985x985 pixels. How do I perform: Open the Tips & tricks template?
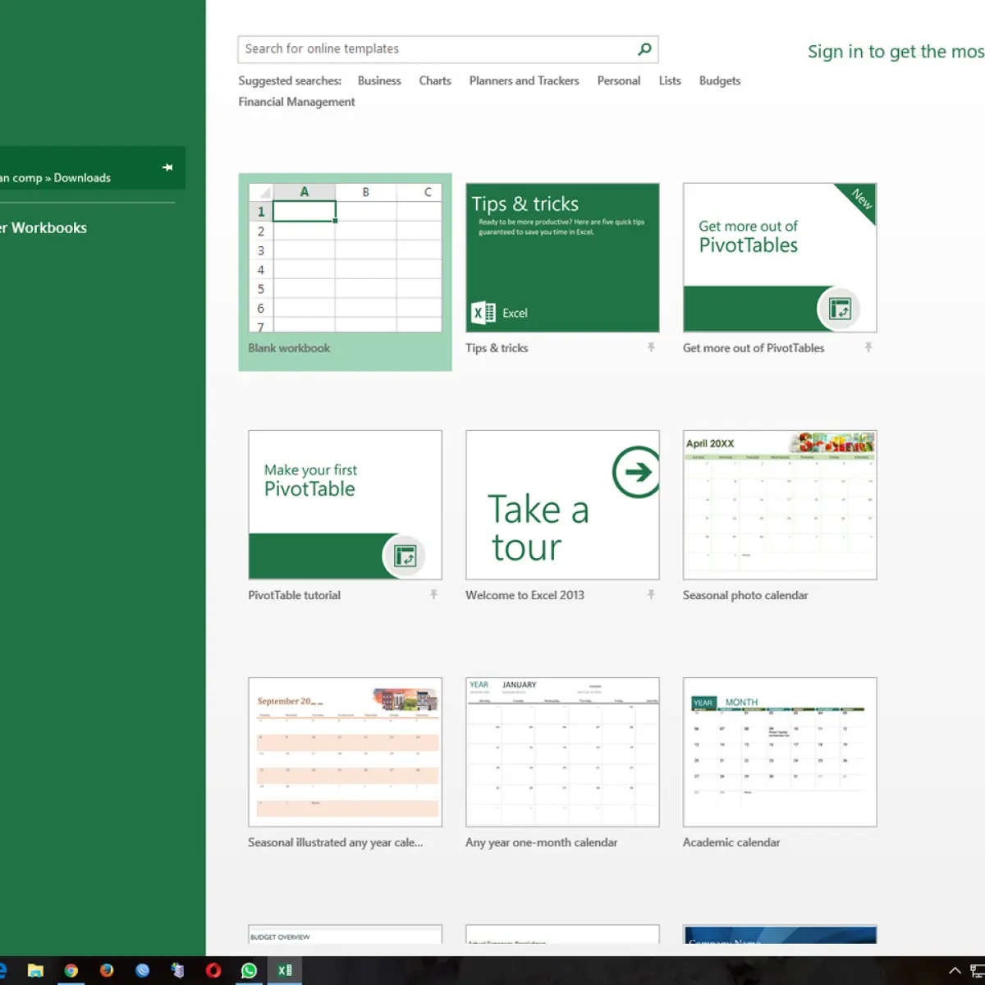pyautogui.click(x=562, y=258)
